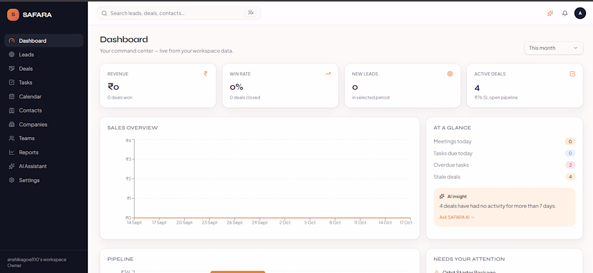Click the chevron on This month selector
The width and height of the screenshot is (593, 273).
576,47
